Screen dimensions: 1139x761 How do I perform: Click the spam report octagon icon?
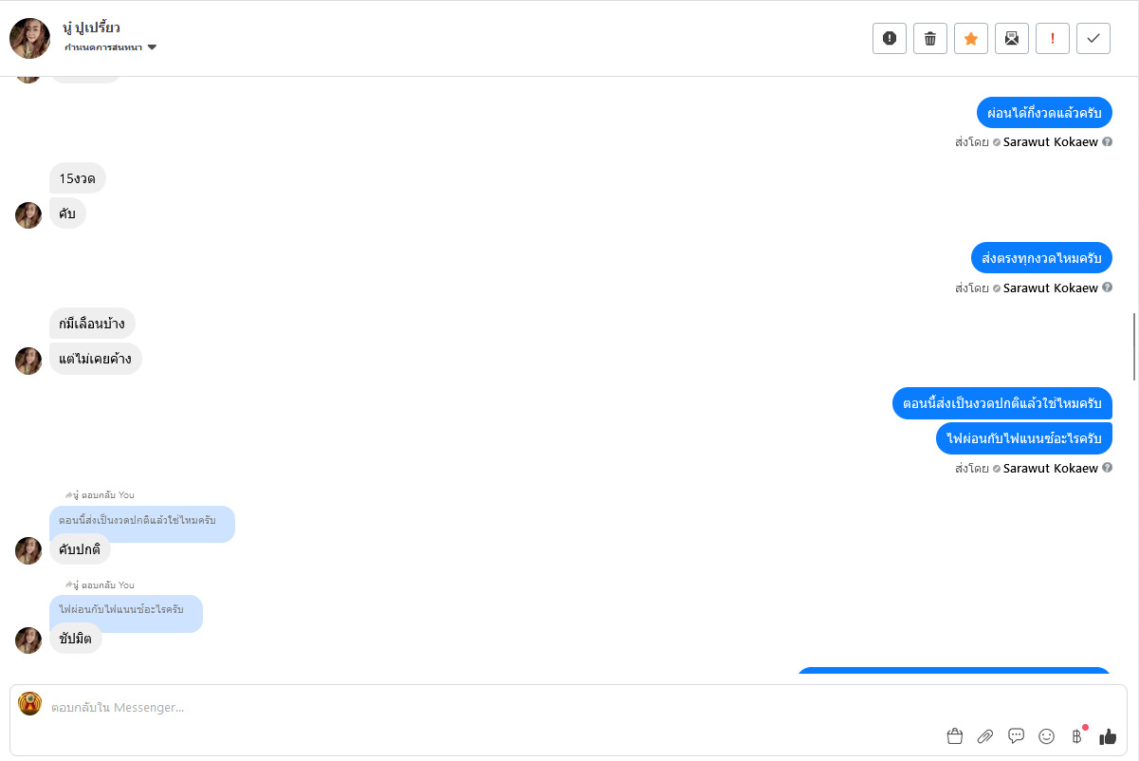coord(890,38)
